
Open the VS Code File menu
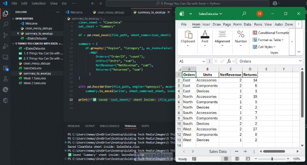[x=14, y=3]
